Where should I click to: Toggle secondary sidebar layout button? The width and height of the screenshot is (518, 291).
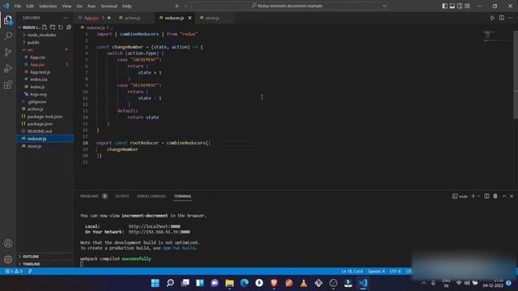(x=460, y=6)
